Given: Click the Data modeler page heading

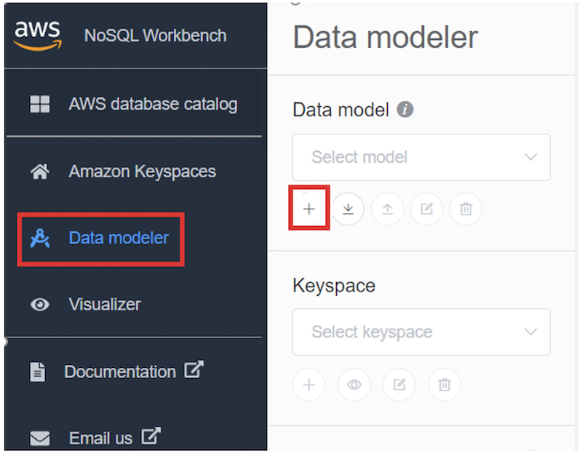Looking at the screenshot, I should [386, 37].
